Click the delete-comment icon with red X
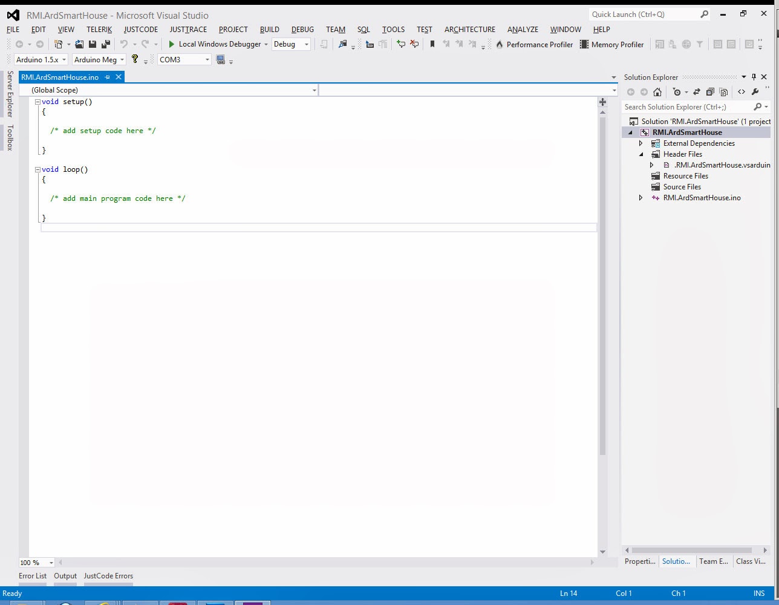Image resolution: width=779 pixels, height=605 pixels. (x=414, y=44)
